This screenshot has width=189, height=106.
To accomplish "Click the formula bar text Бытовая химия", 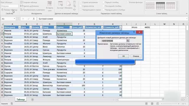I will tap(46, 19).
